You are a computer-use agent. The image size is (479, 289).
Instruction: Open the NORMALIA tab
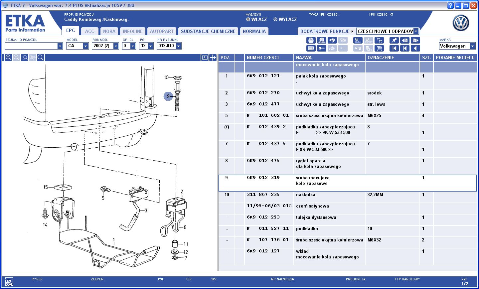(x=254, y=31)
